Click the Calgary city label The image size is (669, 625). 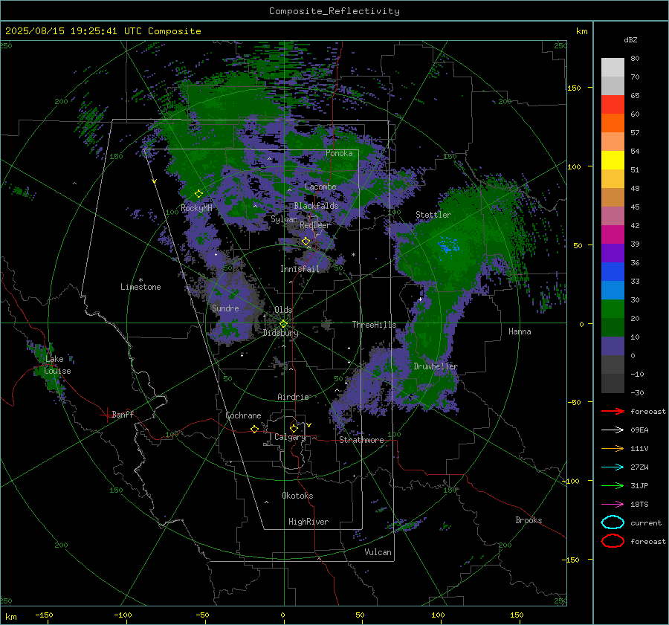(290, 437)
